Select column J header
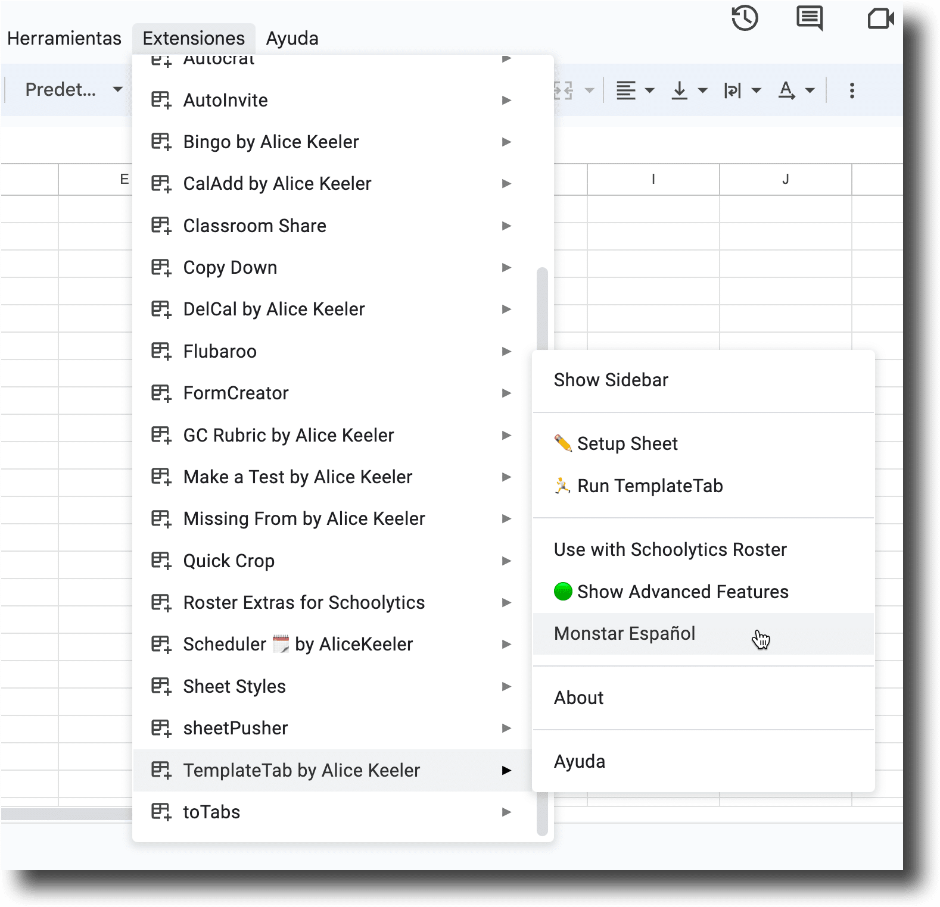Image resolution: width=940 pixels, height=907 pixels. click(785, 179)
